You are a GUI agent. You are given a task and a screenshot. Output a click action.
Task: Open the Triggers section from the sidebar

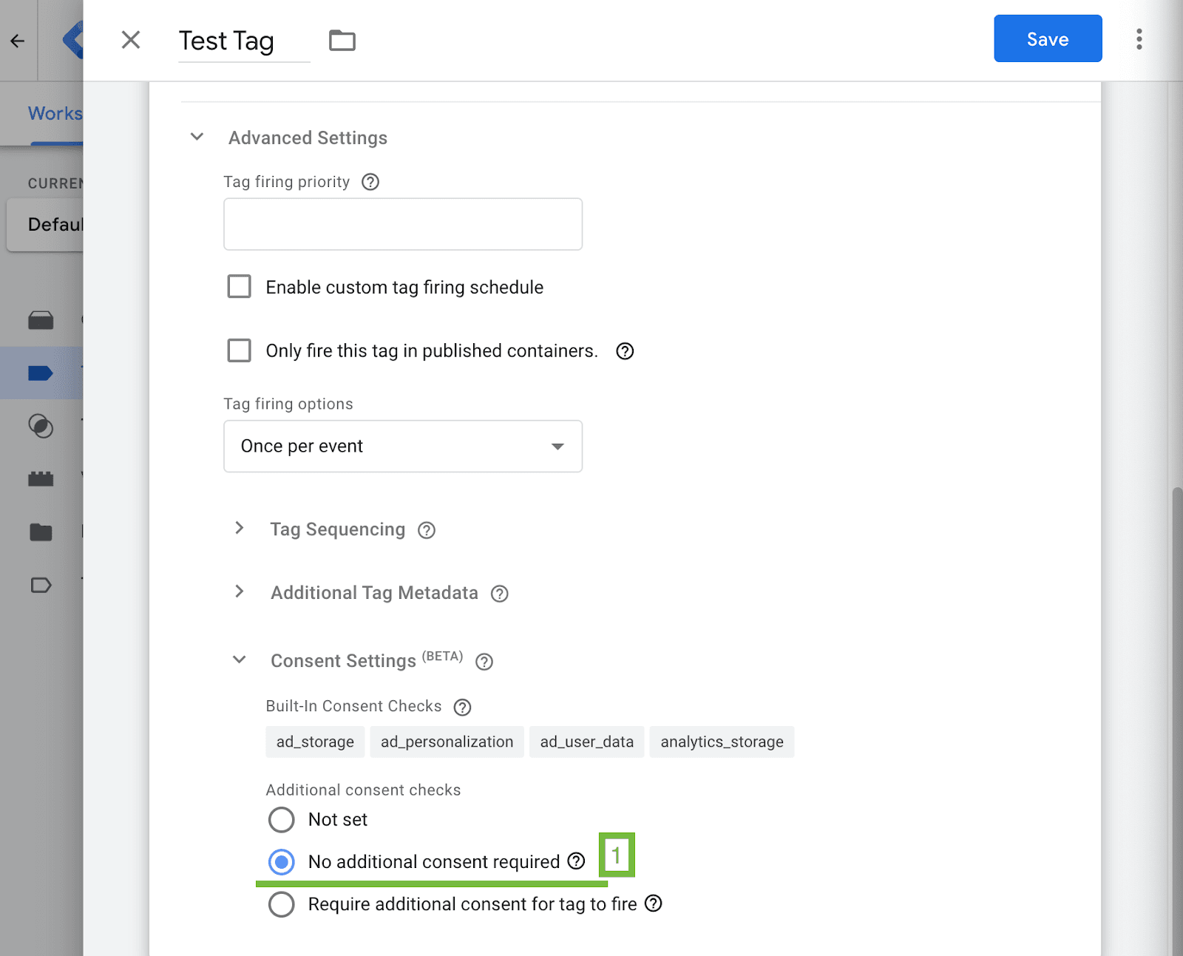tap(41, 427)
